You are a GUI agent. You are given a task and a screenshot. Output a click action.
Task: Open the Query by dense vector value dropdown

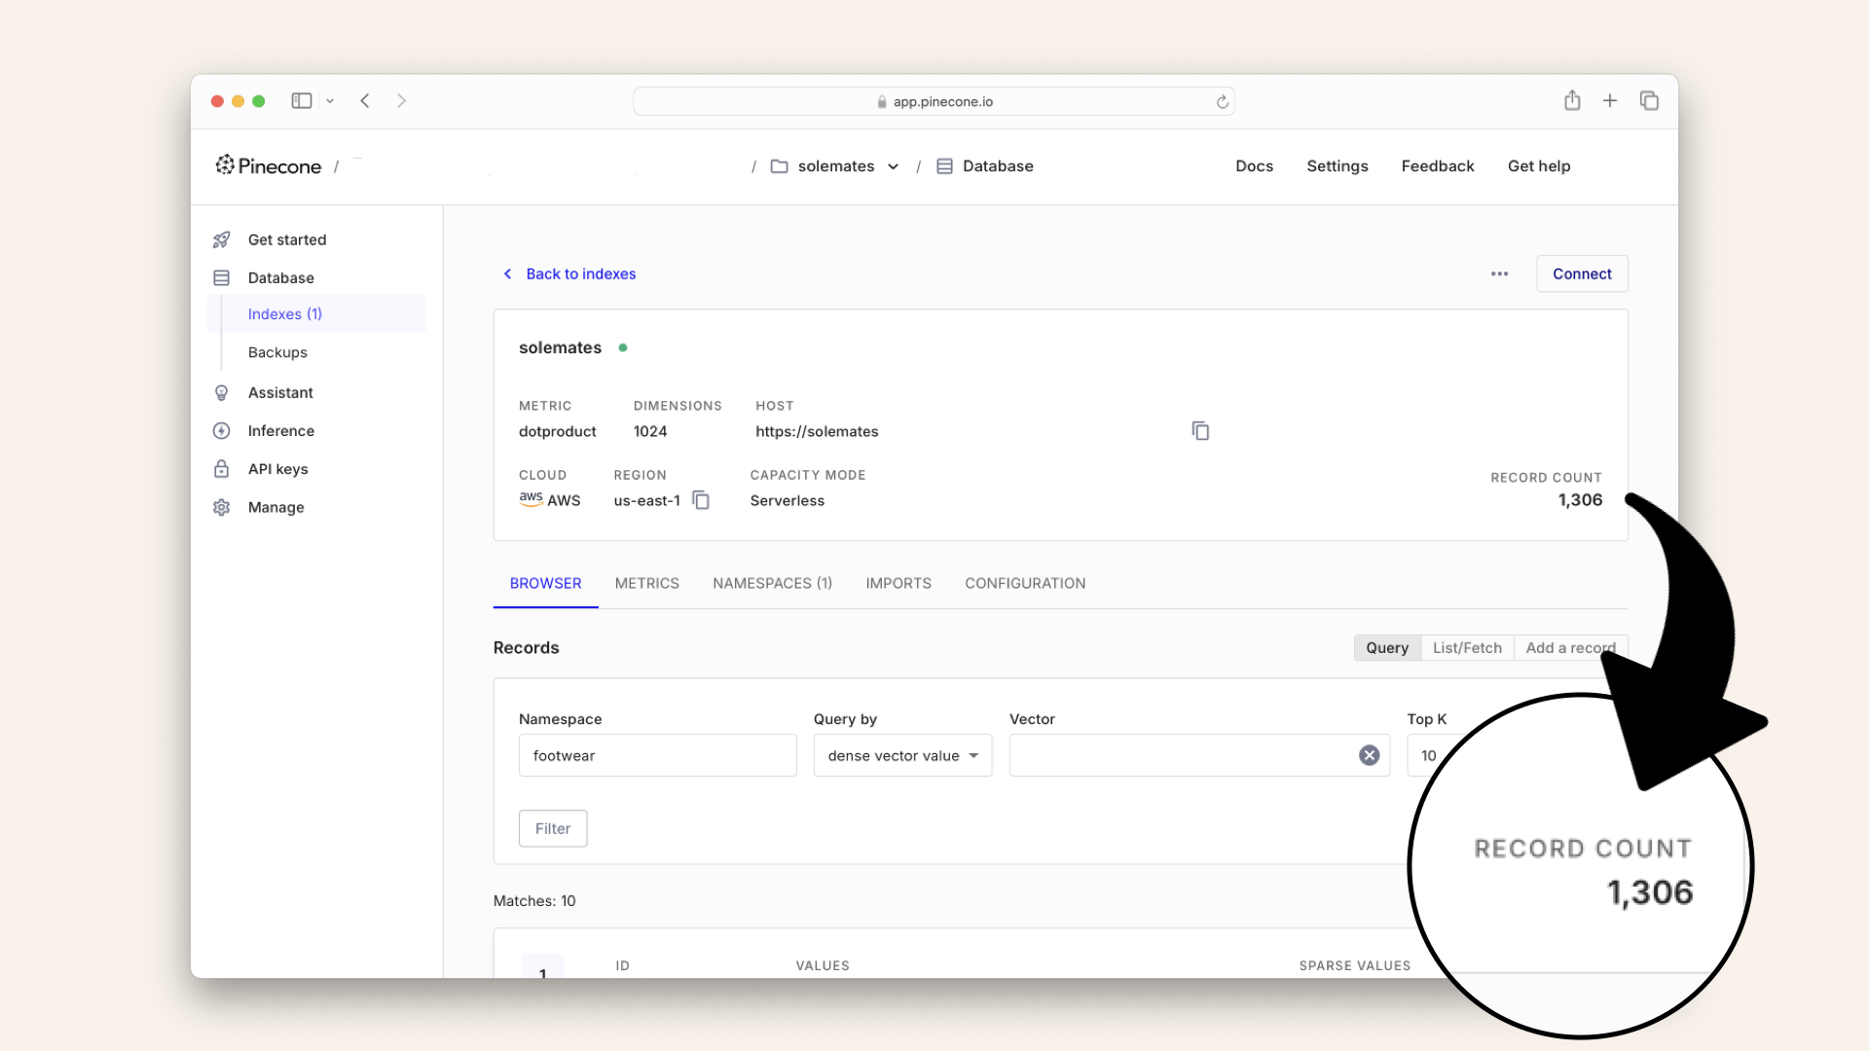pyautogui.click(x=903, y=756)
